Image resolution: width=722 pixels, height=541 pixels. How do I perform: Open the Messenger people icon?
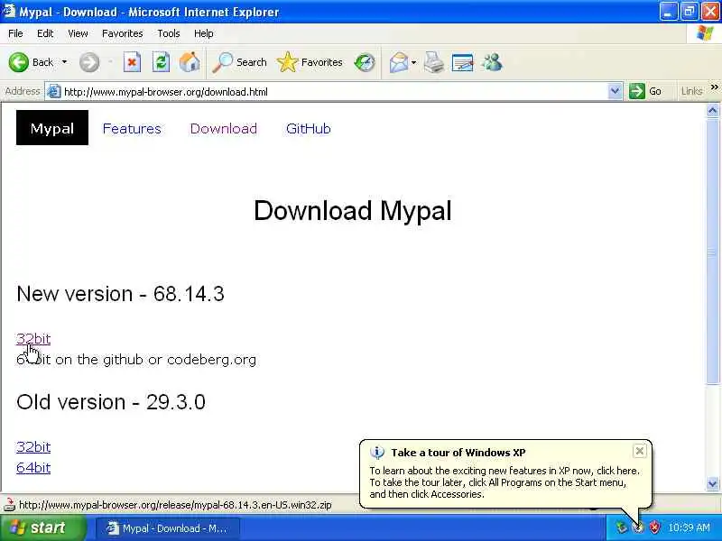(492, 62)
